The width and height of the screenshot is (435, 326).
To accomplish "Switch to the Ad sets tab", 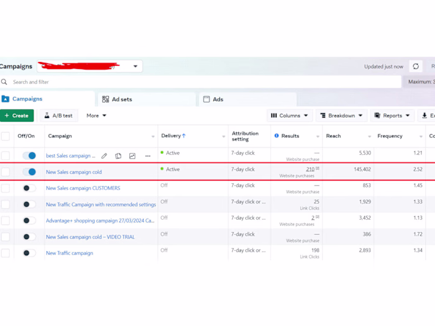I will (x=147, y=99).
